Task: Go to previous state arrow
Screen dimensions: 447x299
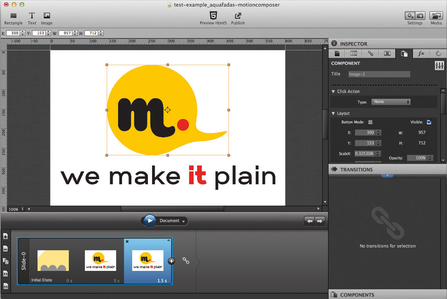Action: point(310,221)
